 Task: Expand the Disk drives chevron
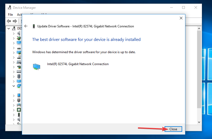point(14,48)
